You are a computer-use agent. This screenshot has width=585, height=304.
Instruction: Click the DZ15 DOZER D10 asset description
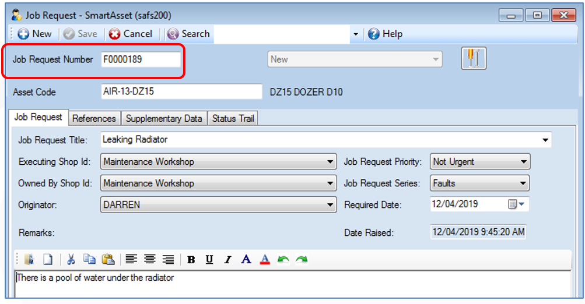pos(306,92)
